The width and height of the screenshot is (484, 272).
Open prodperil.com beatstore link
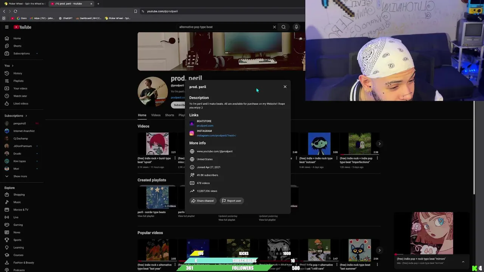tap(205, 126)
